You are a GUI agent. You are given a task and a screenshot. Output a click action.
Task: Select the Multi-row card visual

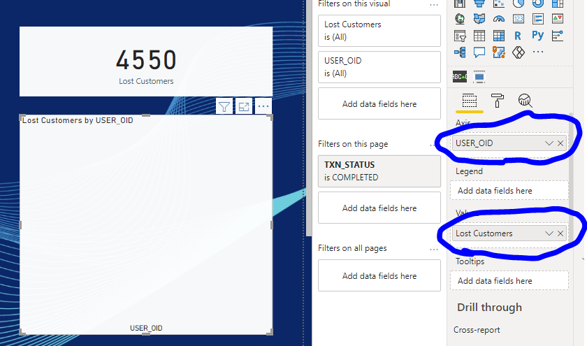point(538,18)
